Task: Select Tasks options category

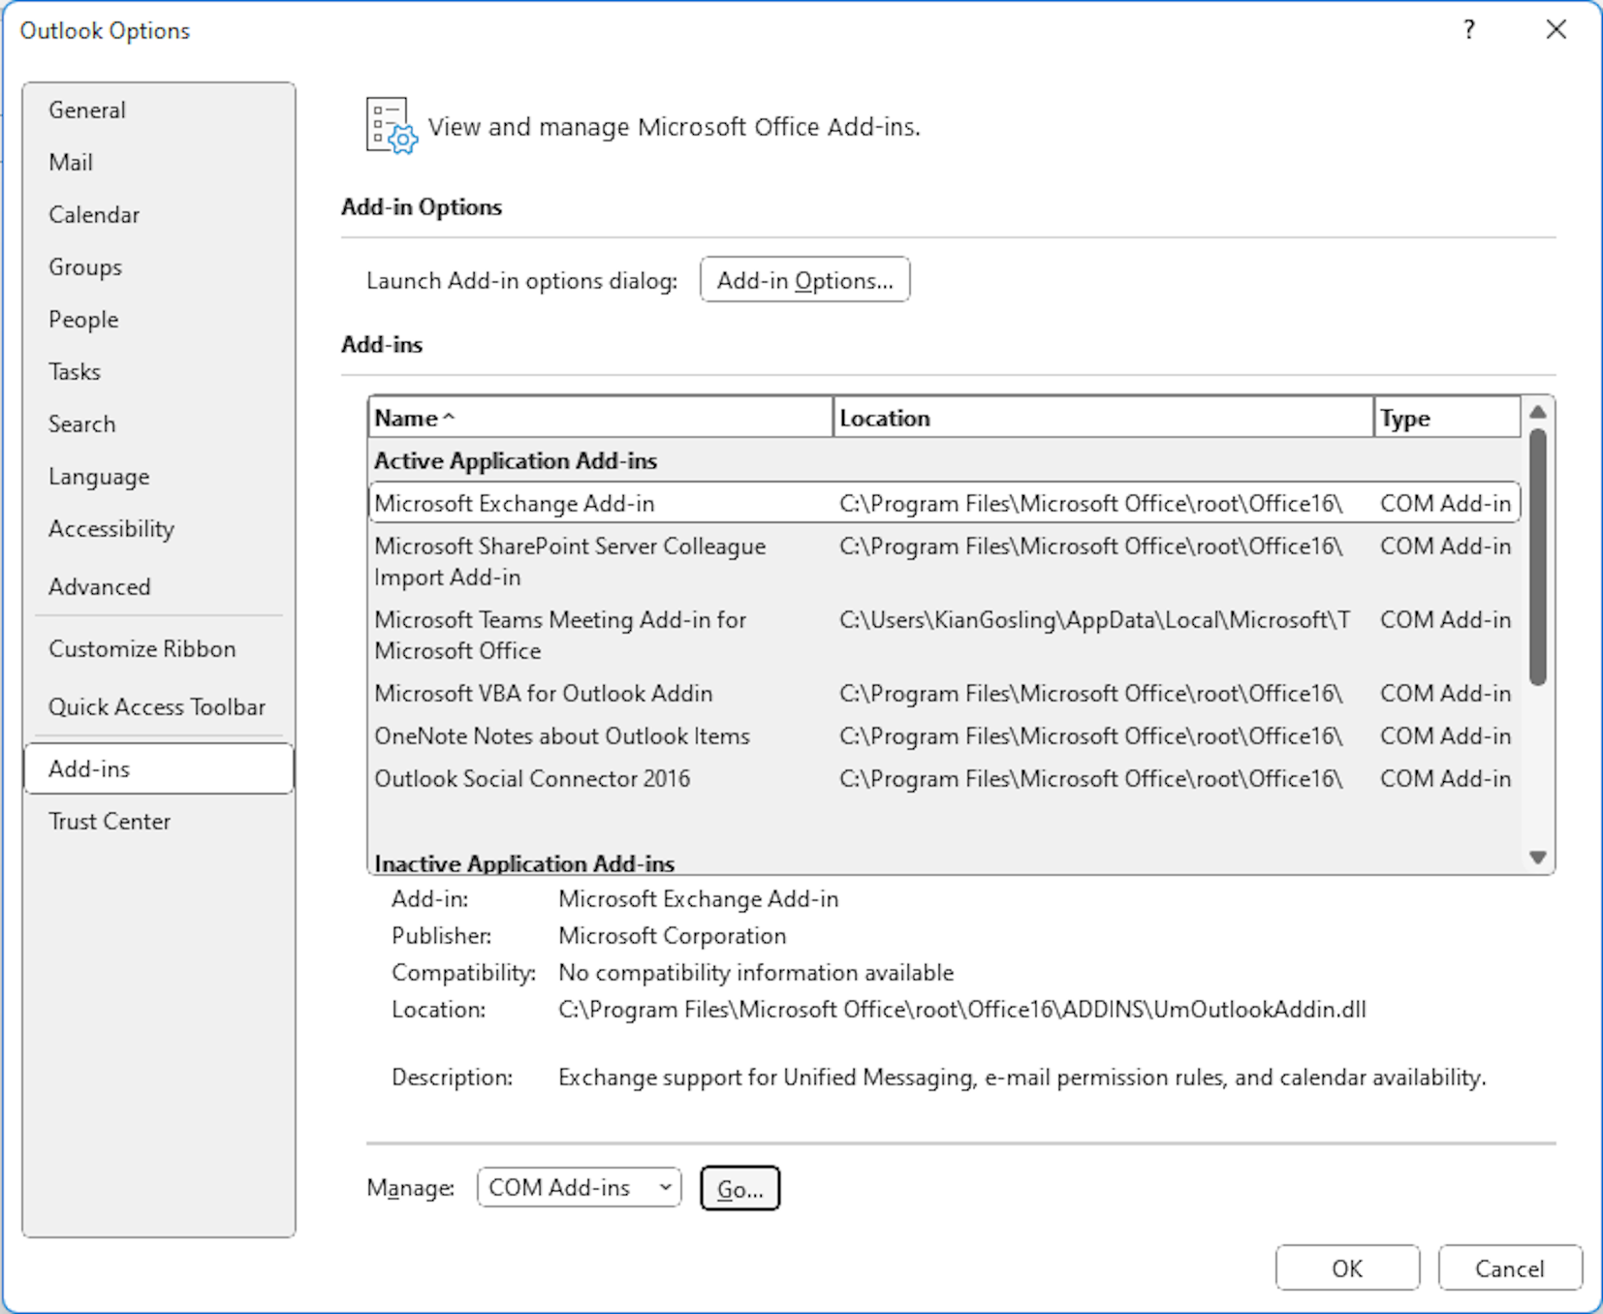Action: 159,371
